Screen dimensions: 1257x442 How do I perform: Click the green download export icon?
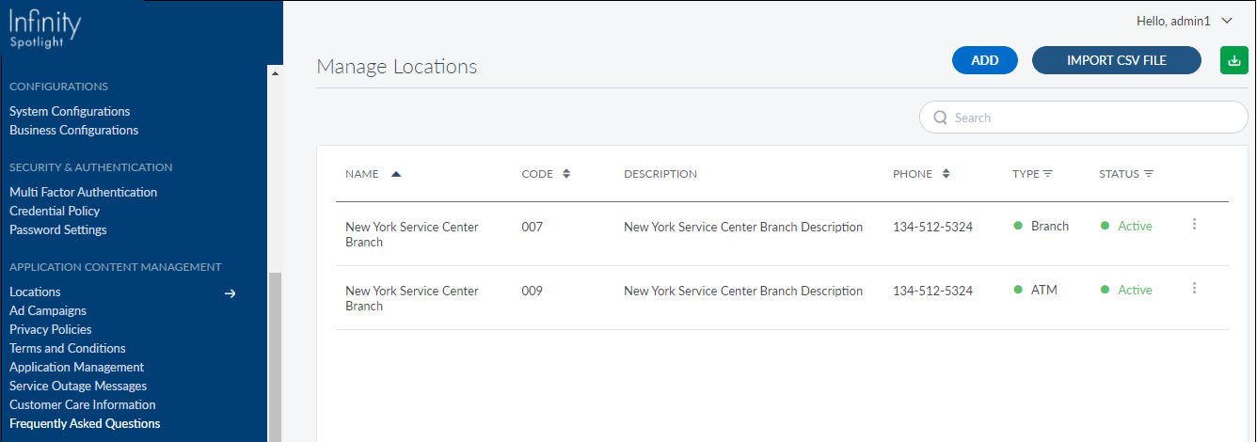1233,60
